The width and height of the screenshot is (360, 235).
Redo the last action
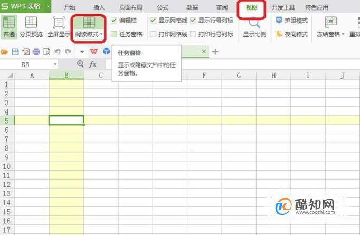pyautogui.click(x=68, y=52)
